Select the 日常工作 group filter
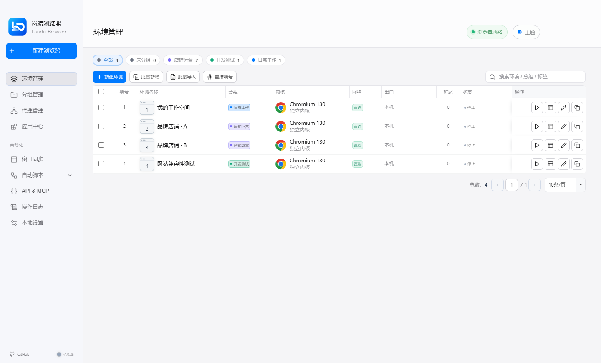 click(x=266, y=60)
